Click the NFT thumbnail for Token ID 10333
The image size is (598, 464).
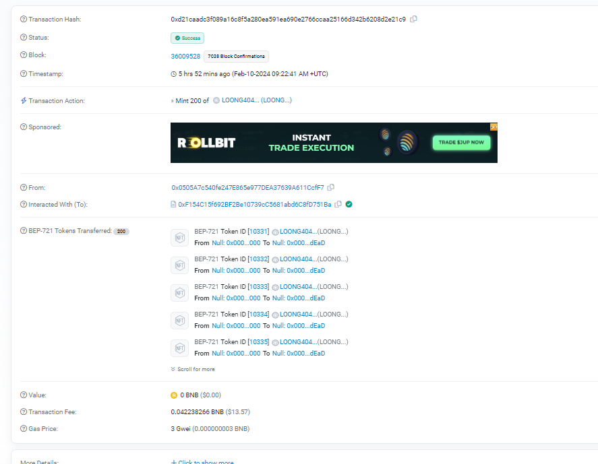tap(179, 293)
